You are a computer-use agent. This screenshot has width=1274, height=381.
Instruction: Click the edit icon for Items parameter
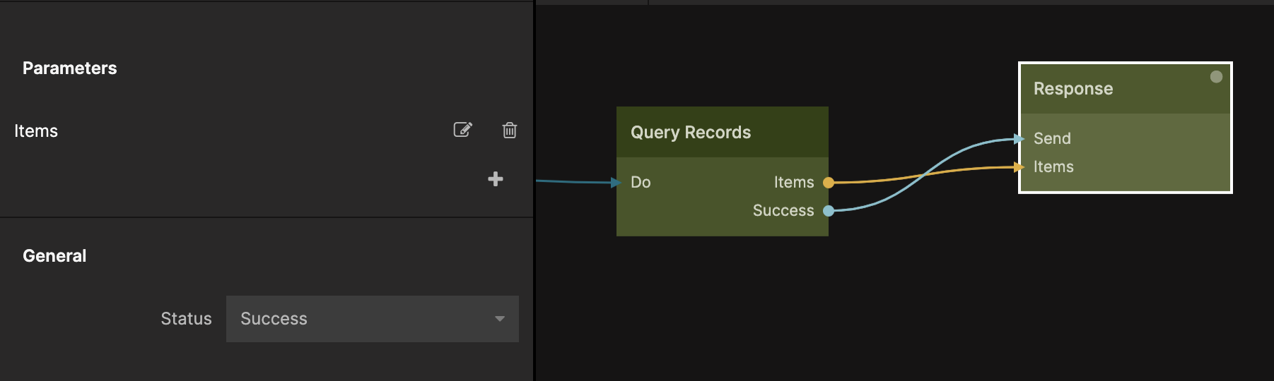coord(462,130)
